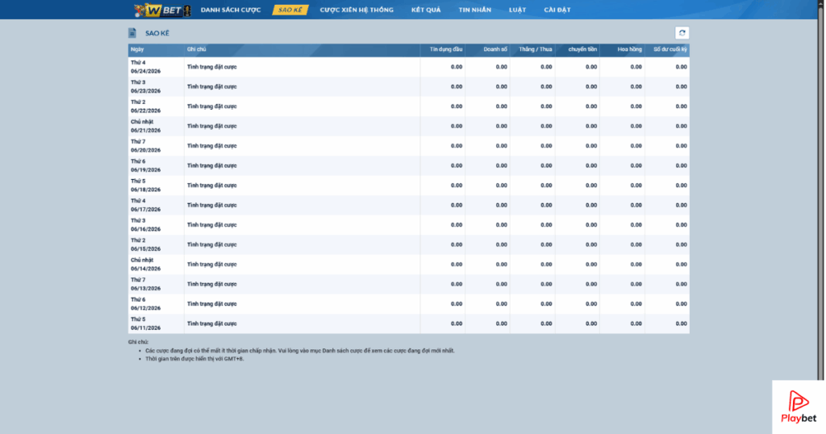The image size is (826, 434).
Task: Click the Playbet logo in the corner
Action: (x=799, y=407)
